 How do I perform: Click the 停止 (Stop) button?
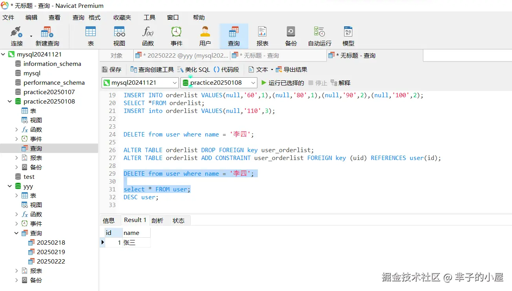pyautogui.click(x=318, y=83)
